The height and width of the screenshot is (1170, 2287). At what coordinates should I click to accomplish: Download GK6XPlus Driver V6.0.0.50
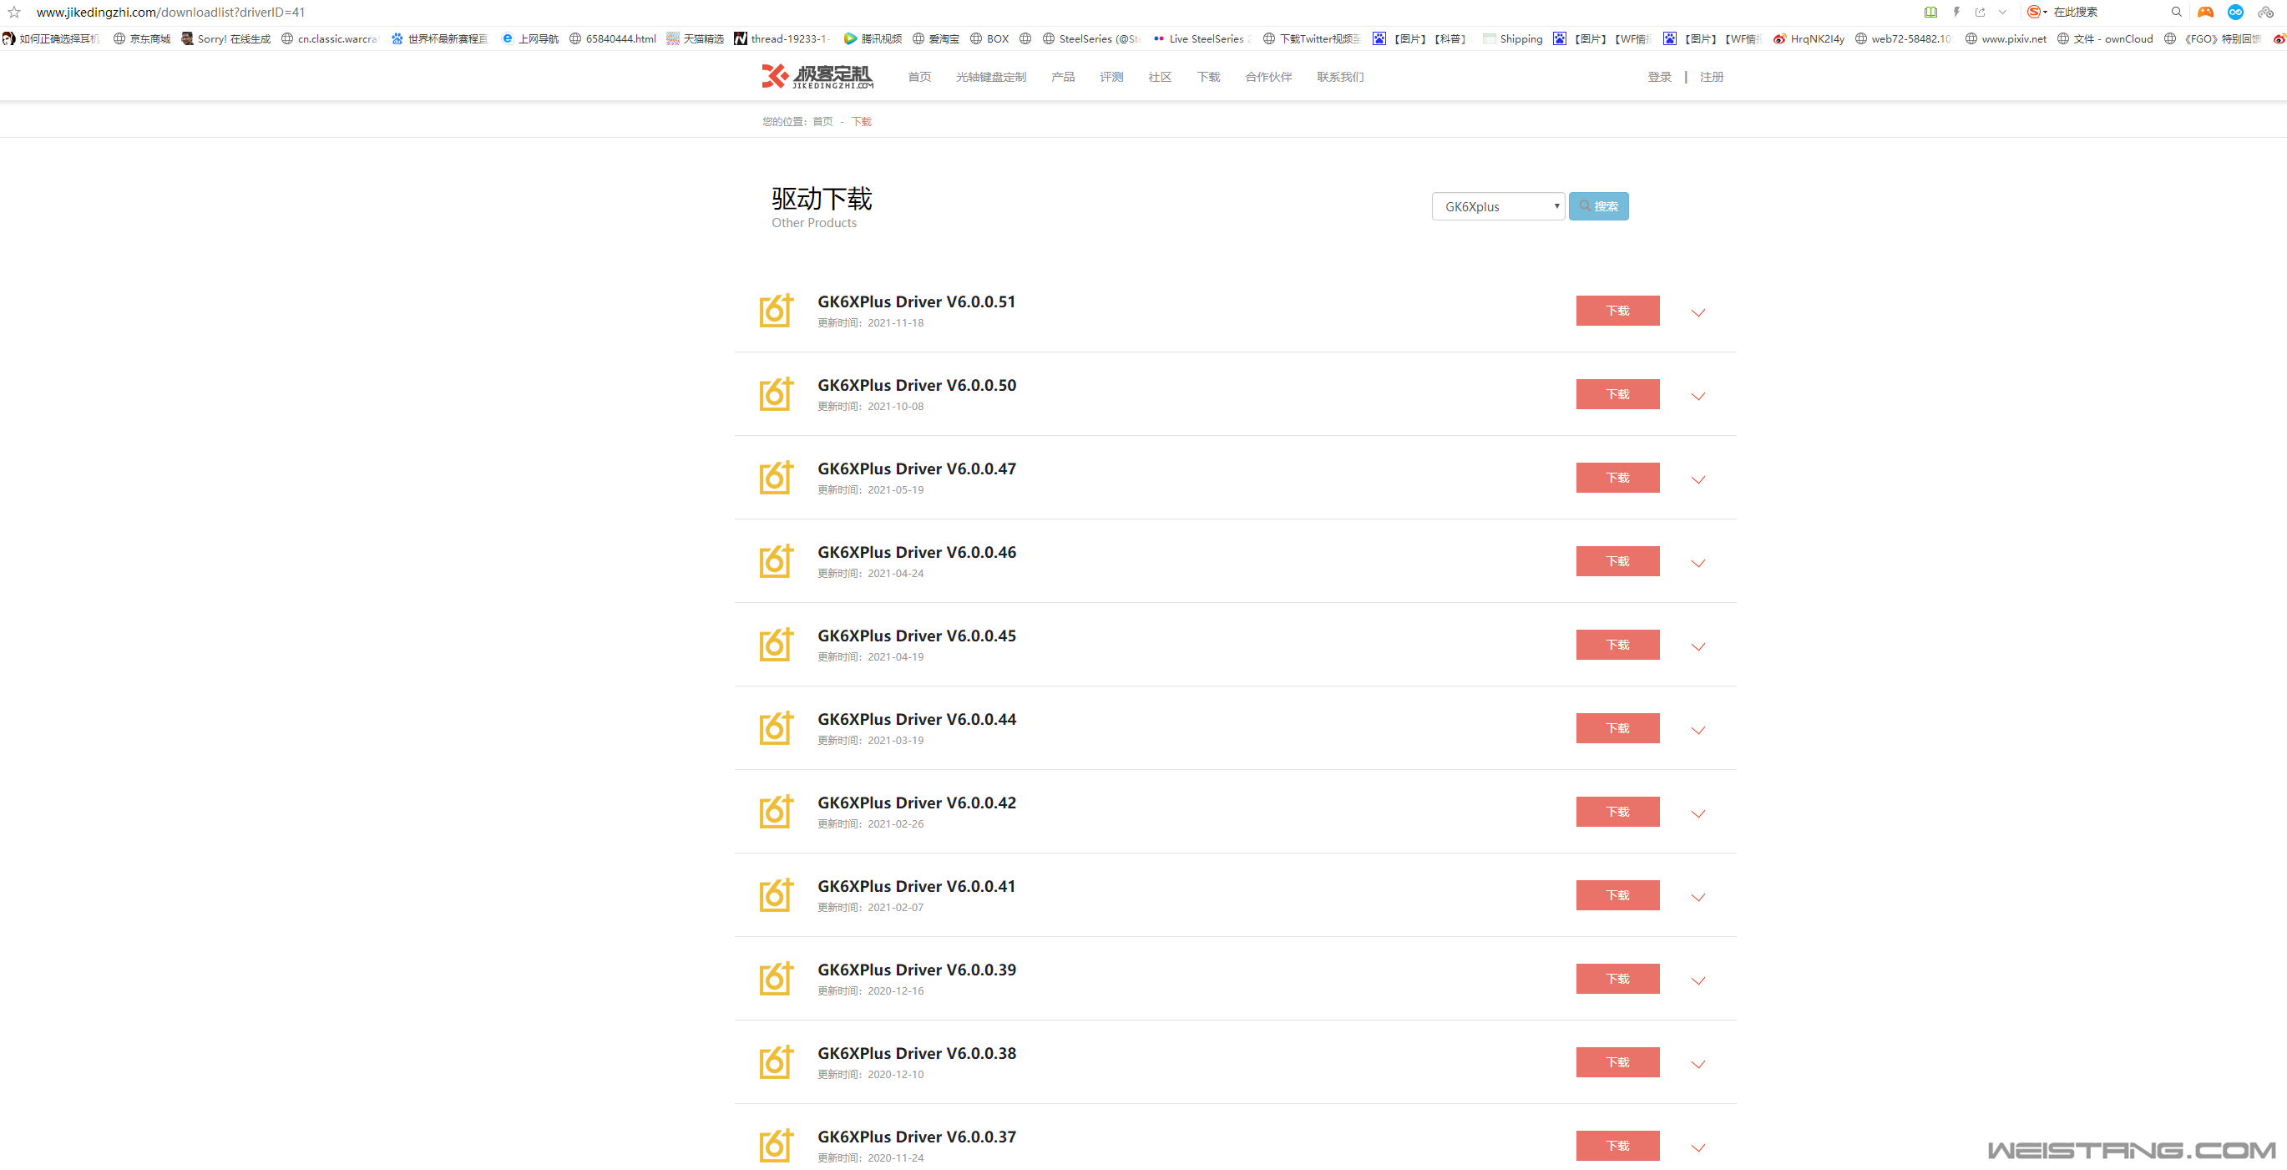[1617, 394]
